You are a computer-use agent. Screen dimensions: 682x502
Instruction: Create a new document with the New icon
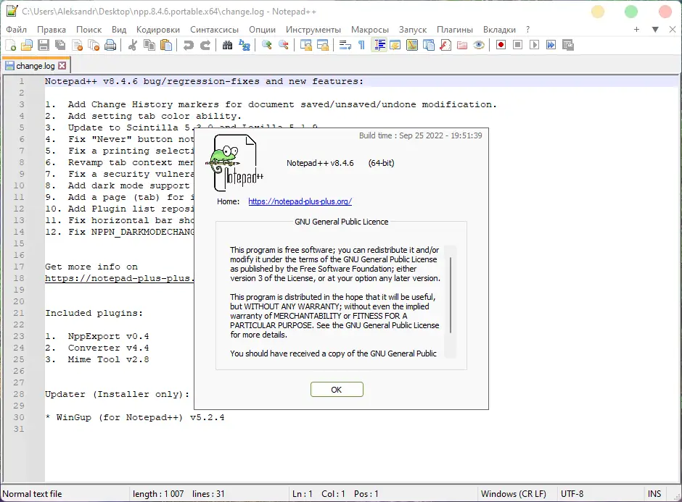(10, 45)
